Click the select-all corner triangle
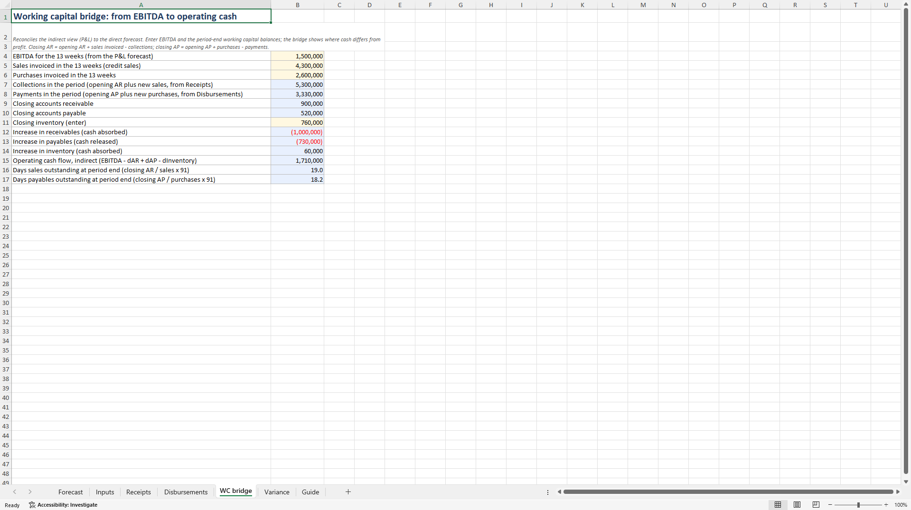 [x=6, y=5]
